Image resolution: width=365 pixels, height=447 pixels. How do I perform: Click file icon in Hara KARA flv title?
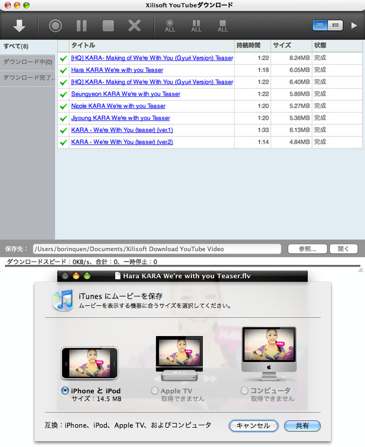pos(117,276)
